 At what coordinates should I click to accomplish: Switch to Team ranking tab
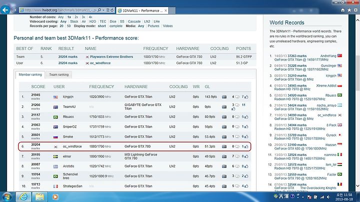[59, 74]
